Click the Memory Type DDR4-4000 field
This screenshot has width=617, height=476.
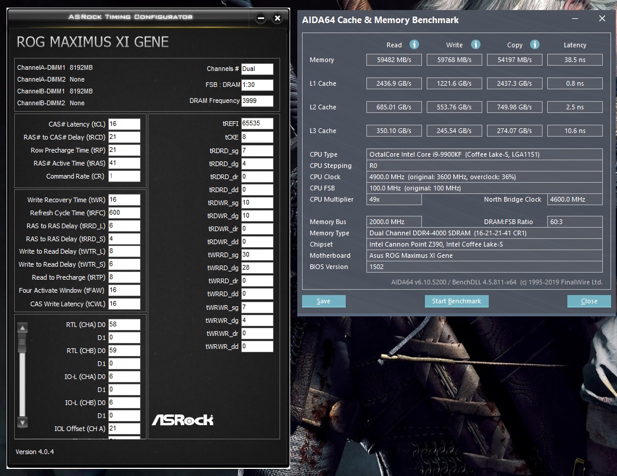tap(485, 233)
